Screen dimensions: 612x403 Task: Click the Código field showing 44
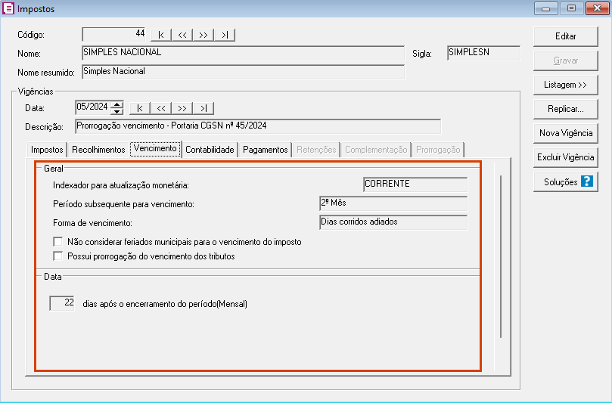point(114,34)
